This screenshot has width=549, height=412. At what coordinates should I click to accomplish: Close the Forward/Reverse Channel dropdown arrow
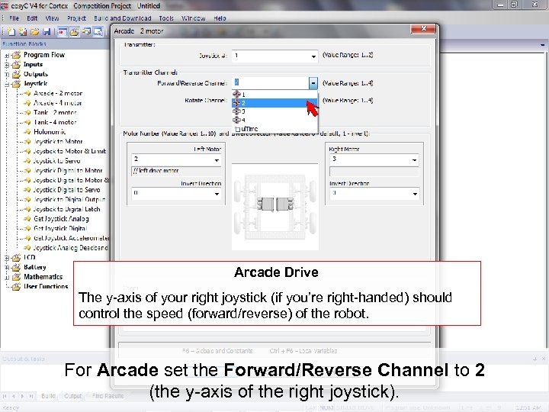tap(313, 83)
